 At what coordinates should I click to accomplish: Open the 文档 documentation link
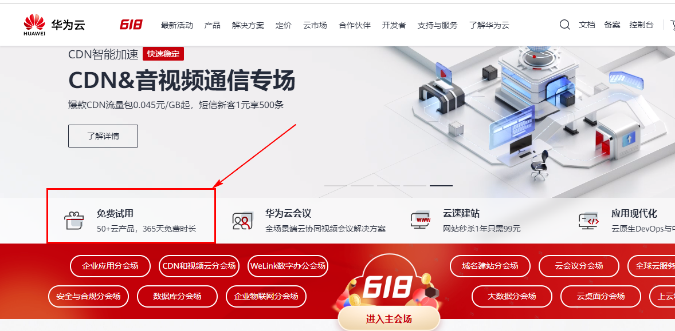point(587,25)
